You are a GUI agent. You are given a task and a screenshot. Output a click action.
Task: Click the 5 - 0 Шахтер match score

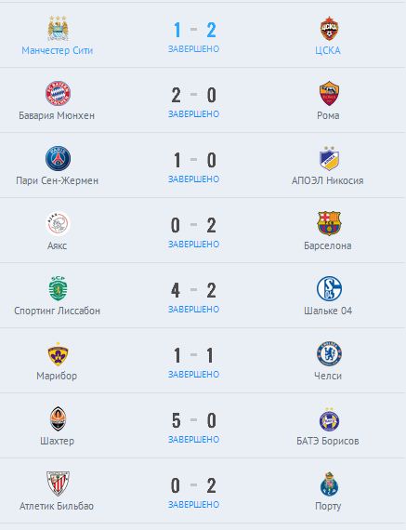coord(193,420)
